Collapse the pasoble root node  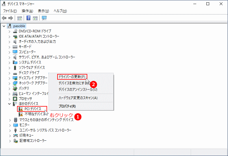click(4, 26)
